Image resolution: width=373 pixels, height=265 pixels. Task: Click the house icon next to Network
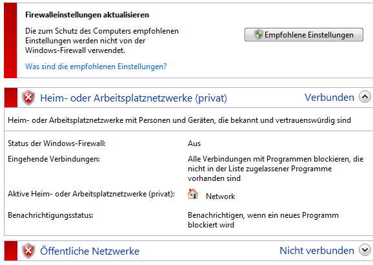193,194
